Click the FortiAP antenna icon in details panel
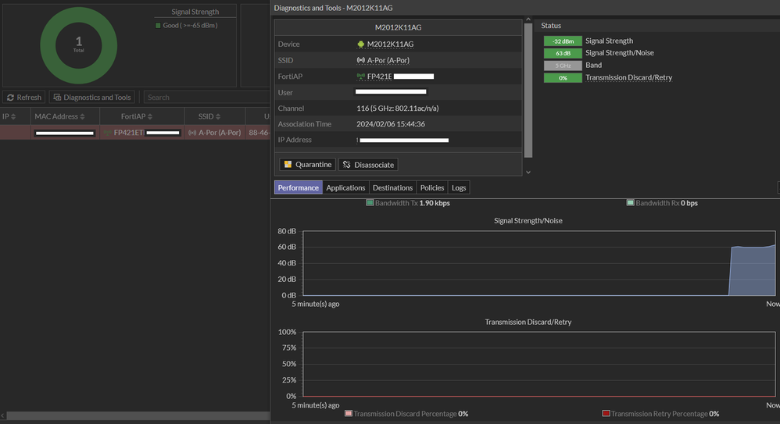780x424 pixels. [x=360, y=77]
